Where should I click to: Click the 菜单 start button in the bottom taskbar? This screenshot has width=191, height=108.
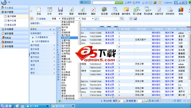point(6,106)
